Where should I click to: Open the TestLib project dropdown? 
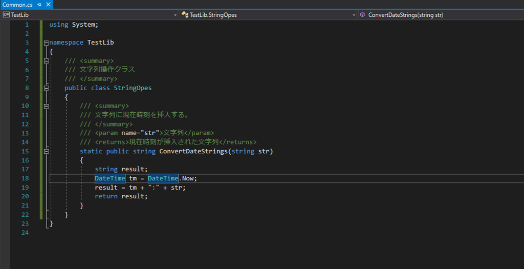pos(90,15)
